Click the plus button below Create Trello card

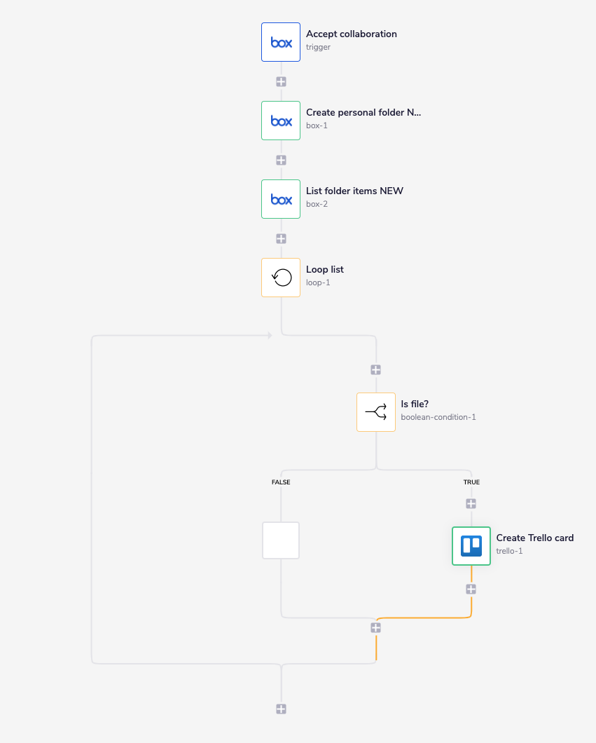[x=471, y=589]
